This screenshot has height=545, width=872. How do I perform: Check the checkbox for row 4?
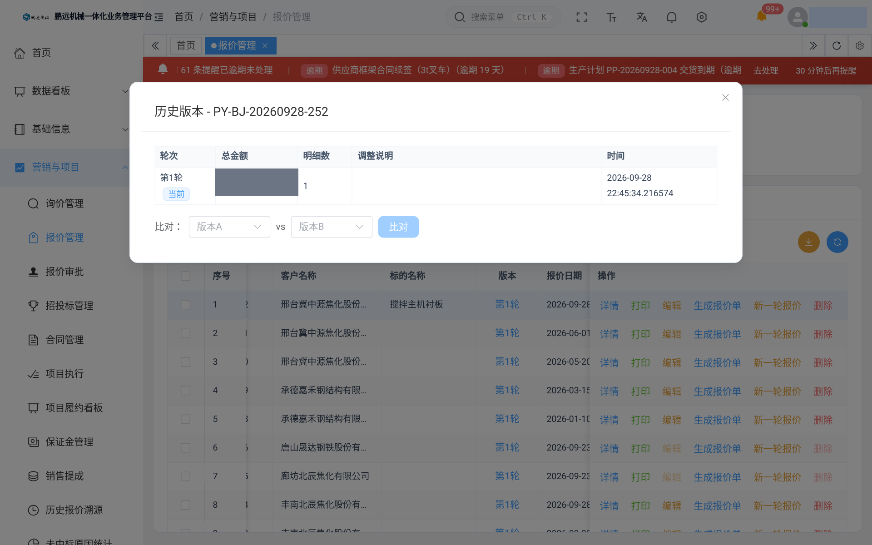coord(185,391)
